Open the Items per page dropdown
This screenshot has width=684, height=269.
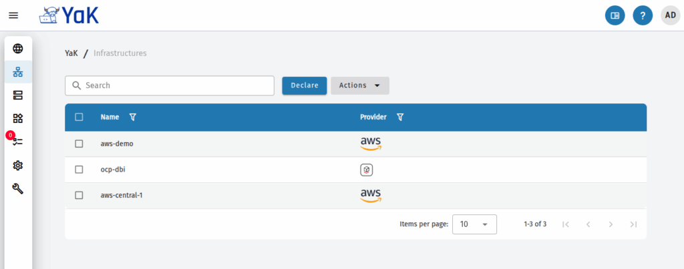(474, 224)
